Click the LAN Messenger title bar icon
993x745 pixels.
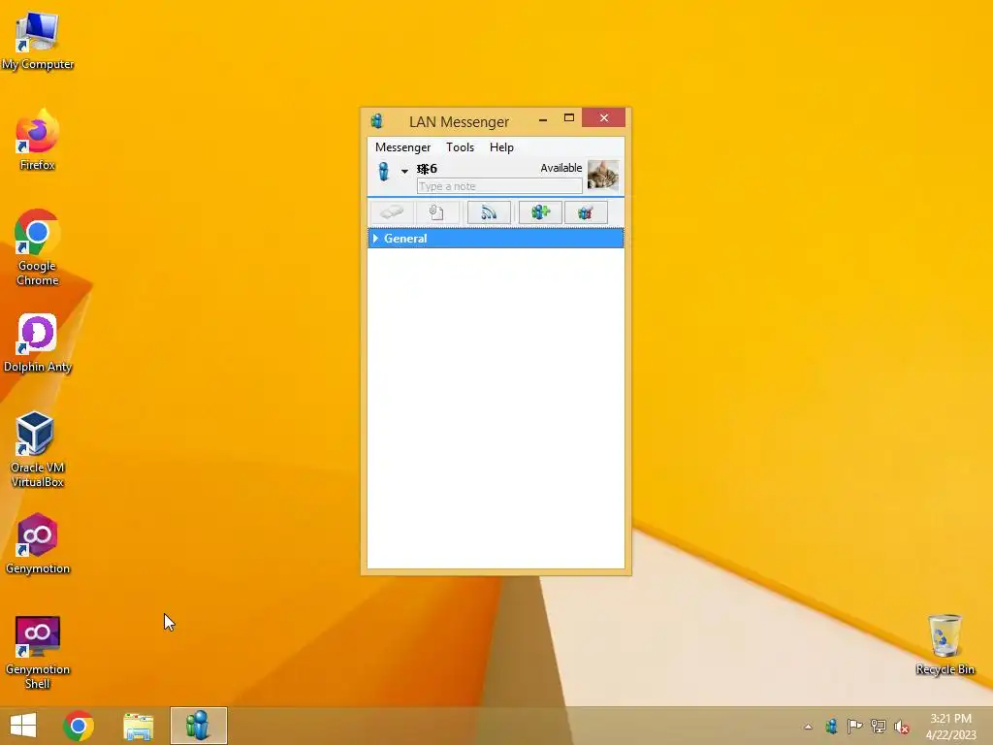pos(377,120)
